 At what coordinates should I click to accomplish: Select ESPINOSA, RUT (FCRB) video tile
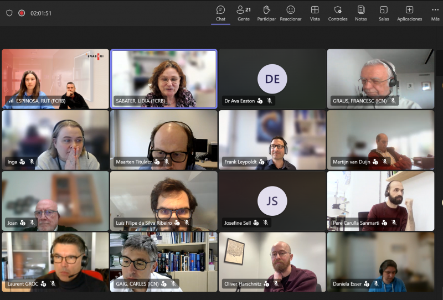pyautogui.click(x=55, y=79)
